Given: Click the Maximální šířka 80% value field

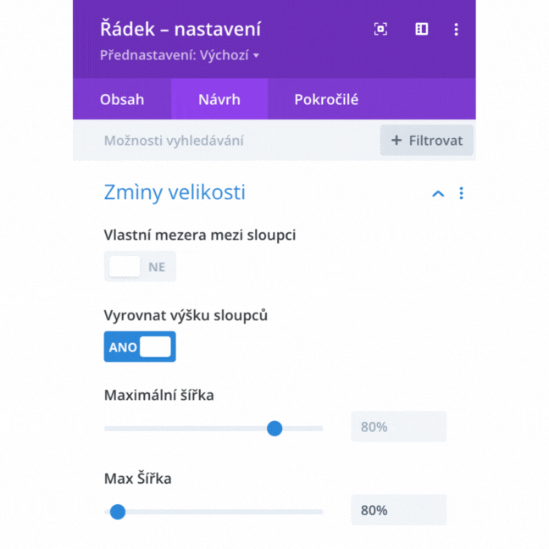Looking at the screenshot, I should pyautogui.click(x=398, y=427).
